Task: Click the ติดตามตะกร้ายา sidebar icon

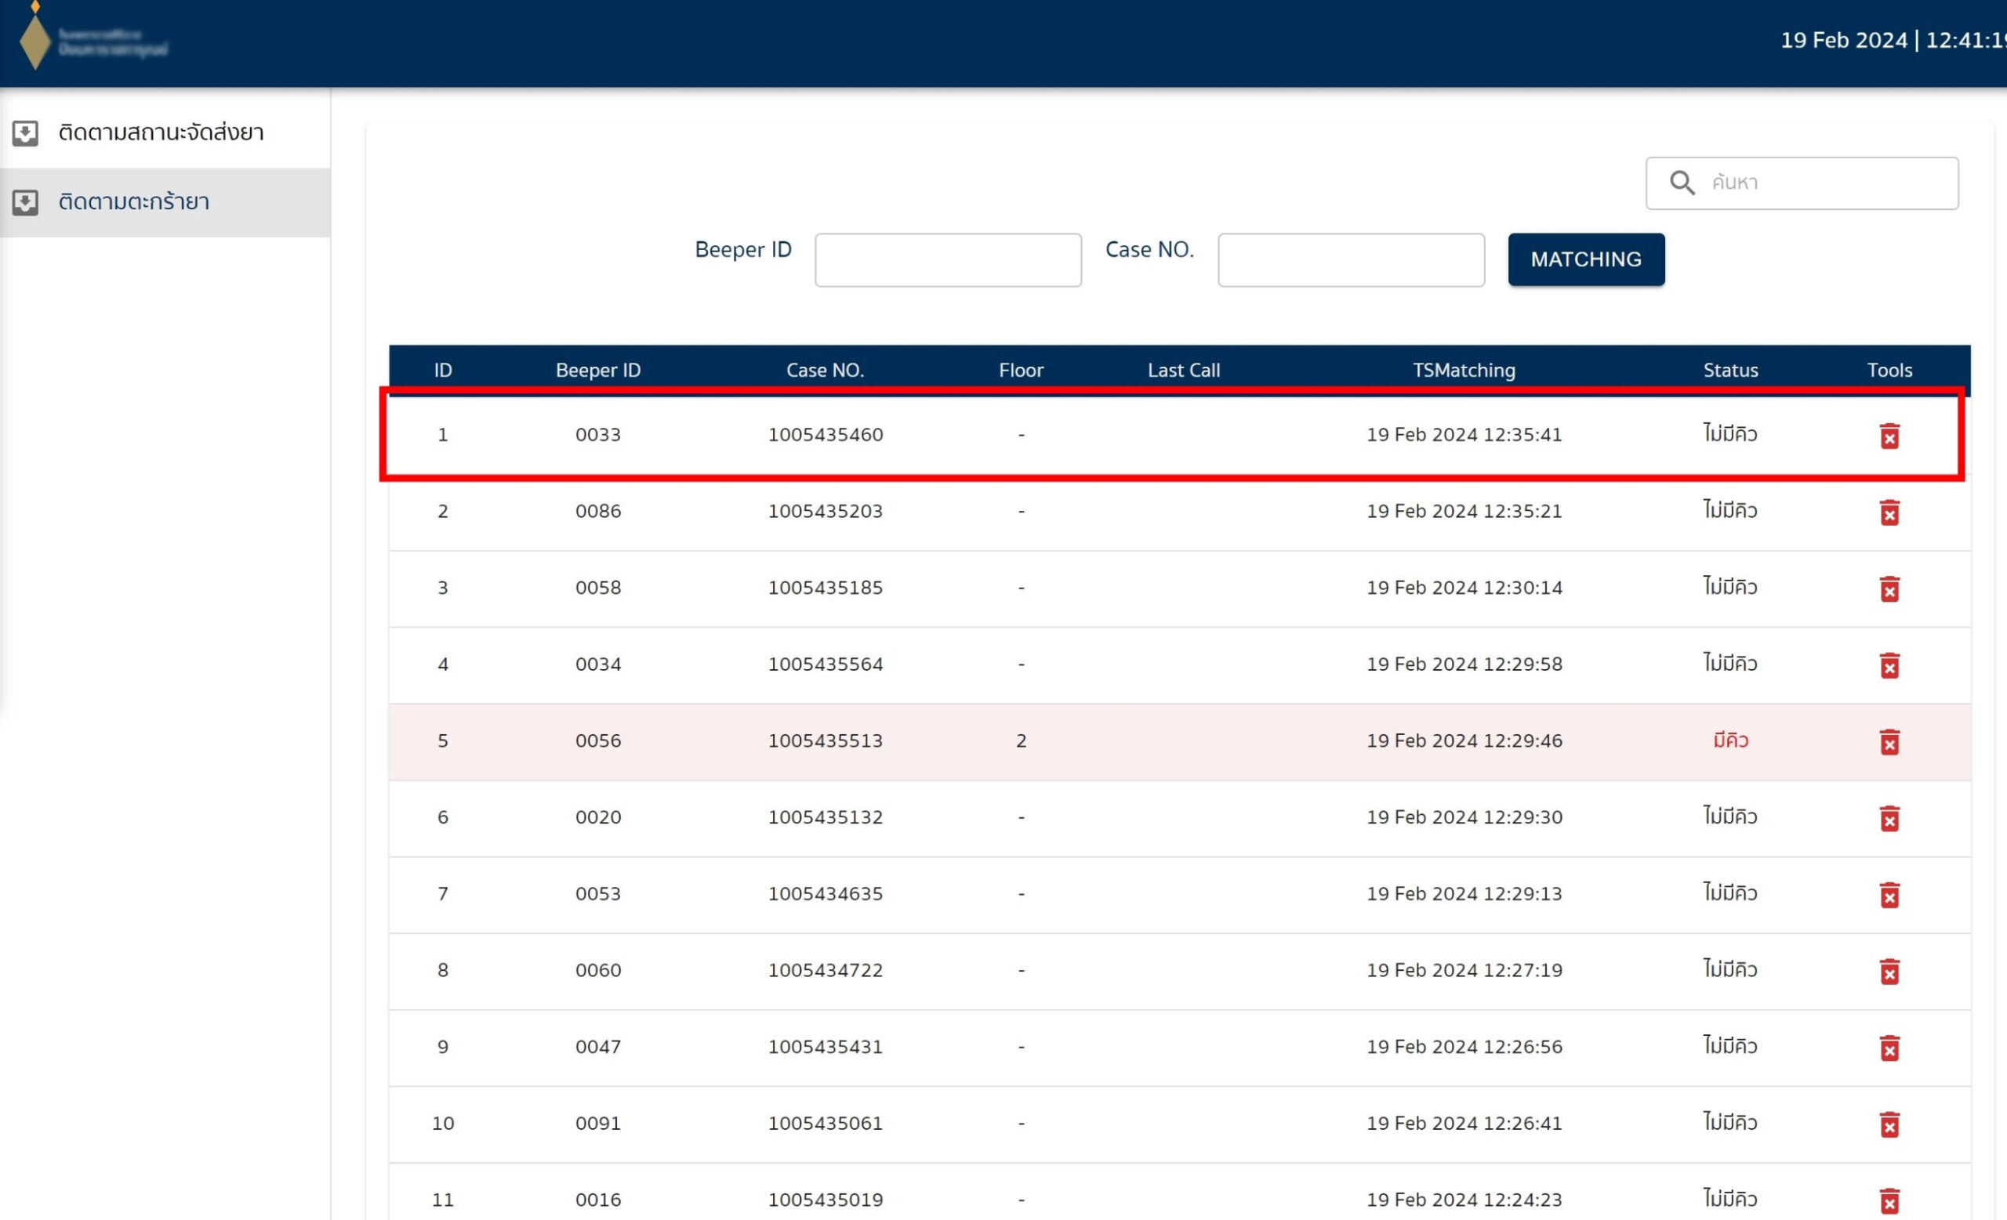Action: click(25, 202)
